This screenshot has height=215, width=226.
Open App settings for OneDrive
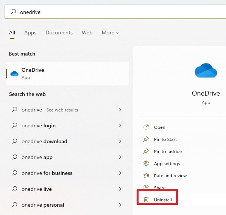coord(167,164)
